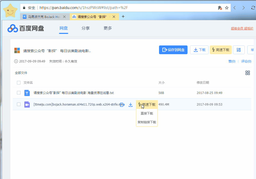
Task: Open the QR code button
Action: coord(239,50)
